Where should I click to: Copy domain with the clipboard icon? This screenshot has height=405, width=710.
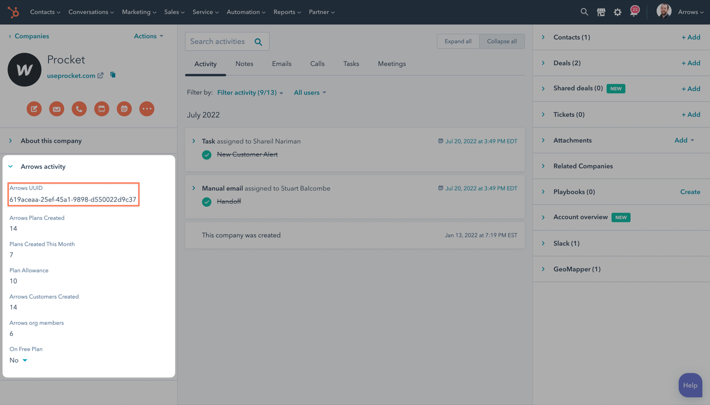tap(113, 75)
